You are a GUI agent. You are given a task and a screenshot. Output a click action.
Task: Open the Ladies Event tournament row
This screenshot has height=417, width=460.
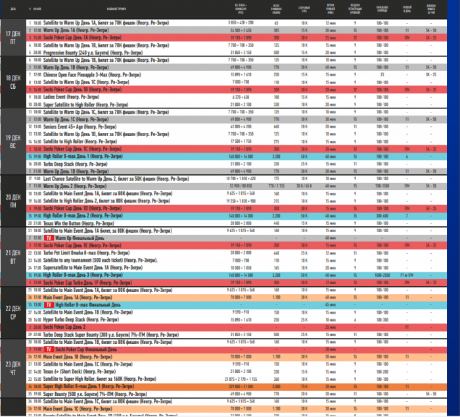tap(237, 97)
